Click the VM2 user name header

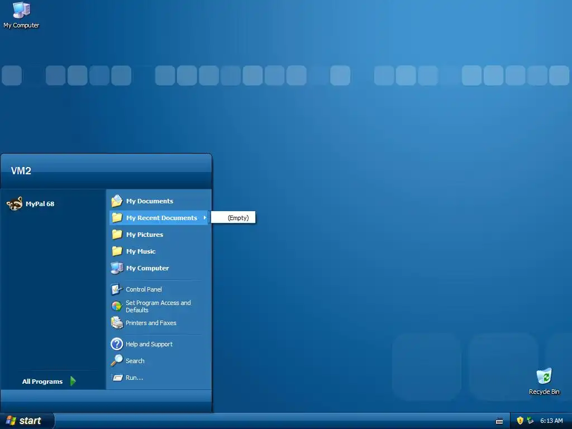(21, 171)
